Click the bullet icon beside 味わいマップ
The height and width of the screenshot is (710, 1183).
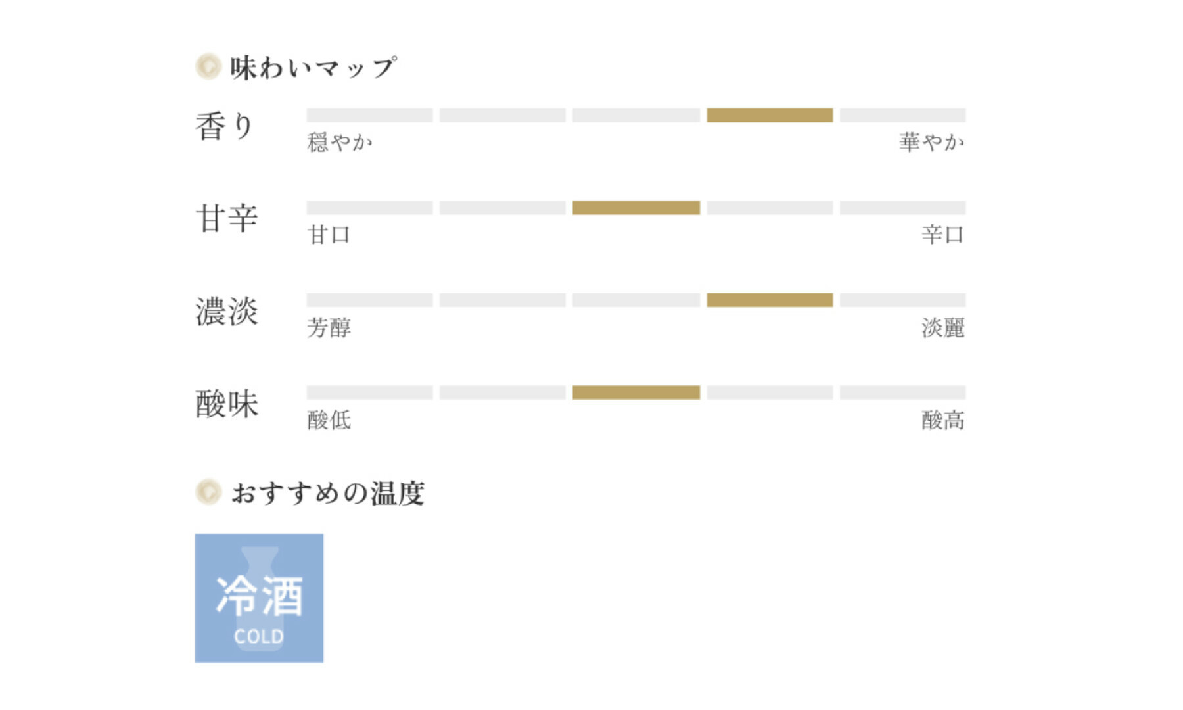pos(208,66)
